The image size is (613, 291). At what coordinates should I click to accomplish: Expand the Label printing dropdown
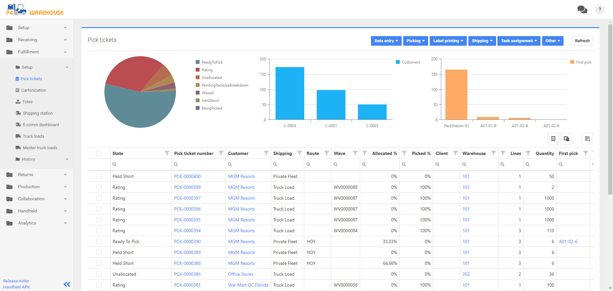pos(448,41)
